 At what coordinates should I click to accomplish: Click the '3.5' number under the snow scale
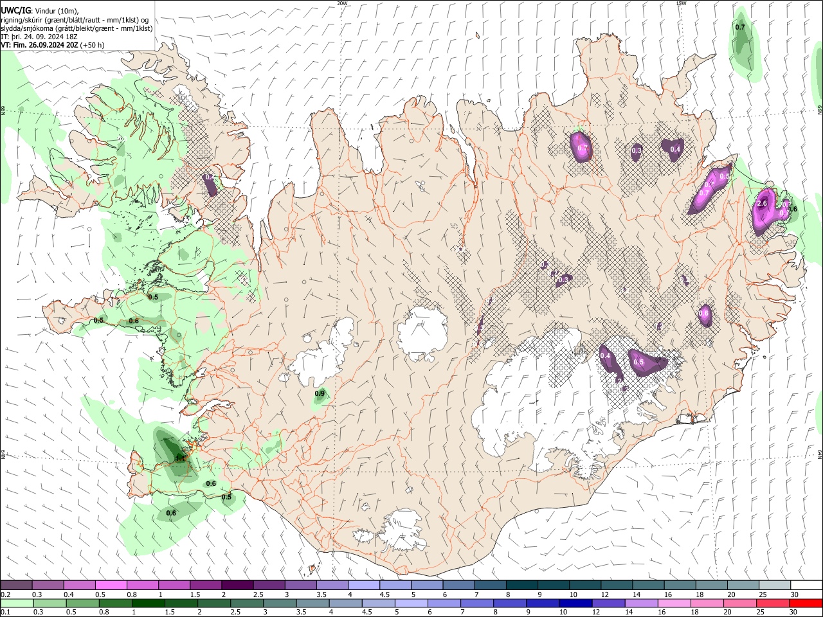tap(321, 595)
